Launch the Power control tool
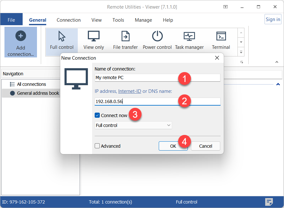The width and height of the screenshot is (284, 208). pos(157,36)
